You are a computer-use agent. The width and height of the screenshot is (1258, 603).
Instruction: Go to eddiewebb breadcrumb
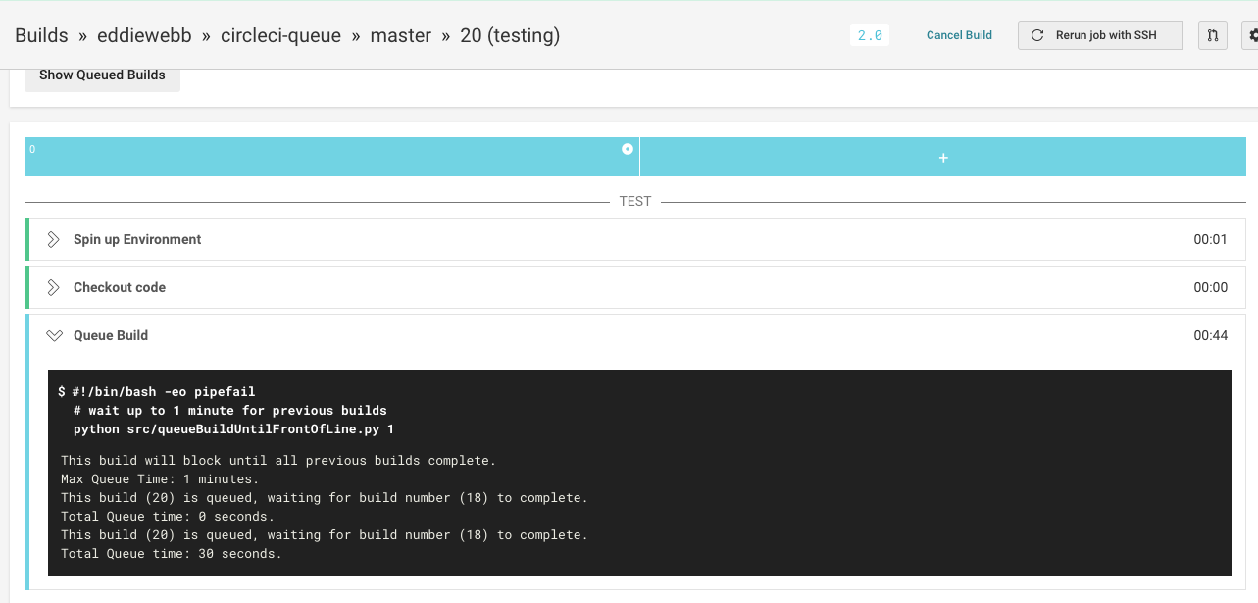144,35
